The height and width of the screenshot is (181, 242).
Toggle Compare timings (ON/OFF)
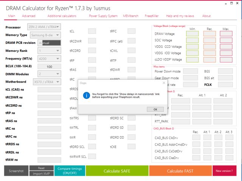pos(70,171)
